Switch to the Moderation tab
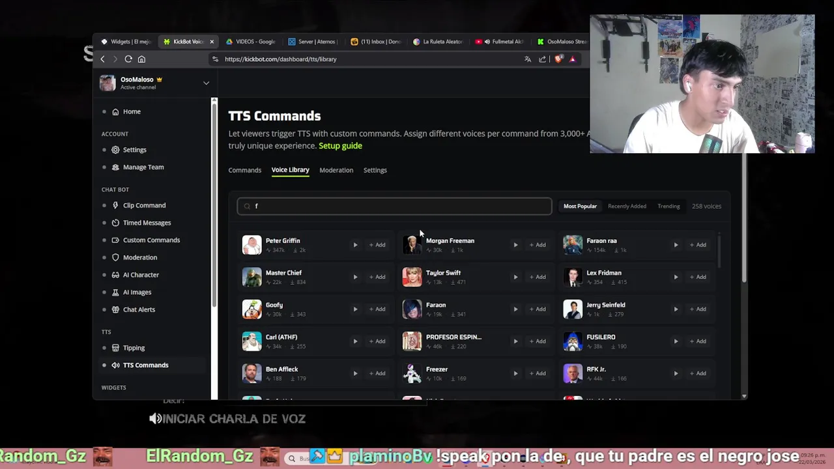 click(336, 170)
